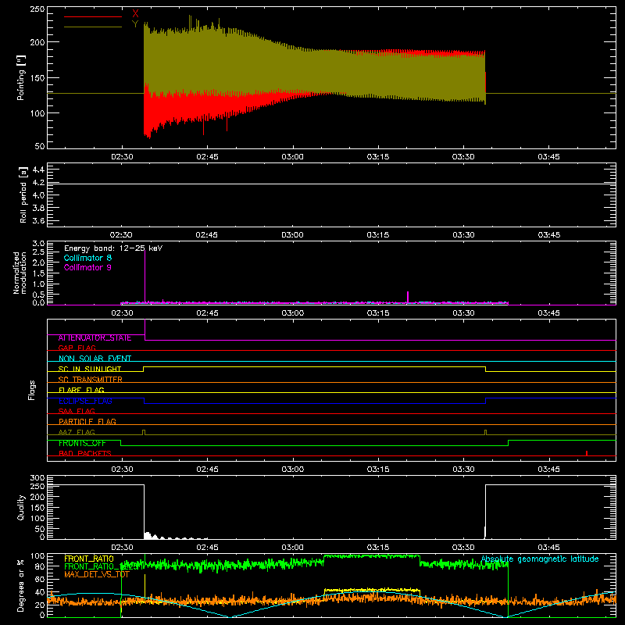Click the 4.2 tick on roll period axis
This screenshot has height=625, width=625.
[x=38, y=183]
